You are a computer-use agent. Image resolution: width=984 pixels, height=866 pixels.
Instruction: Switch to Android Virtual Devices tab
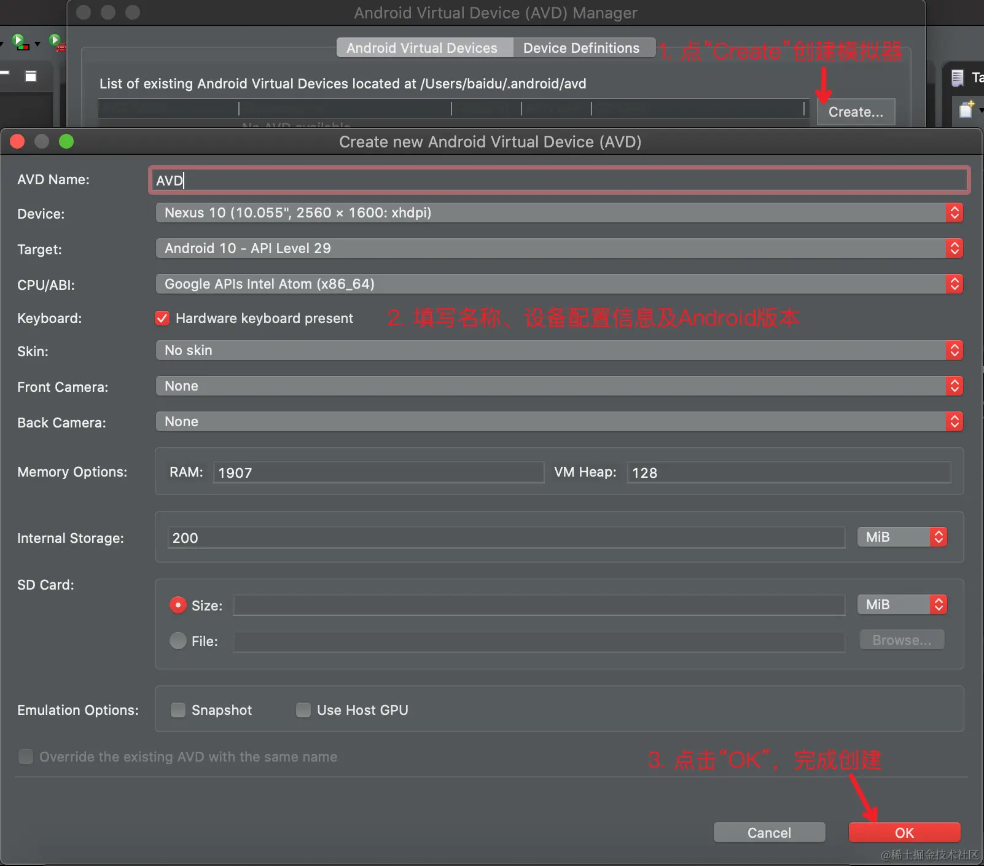[424, 48]
